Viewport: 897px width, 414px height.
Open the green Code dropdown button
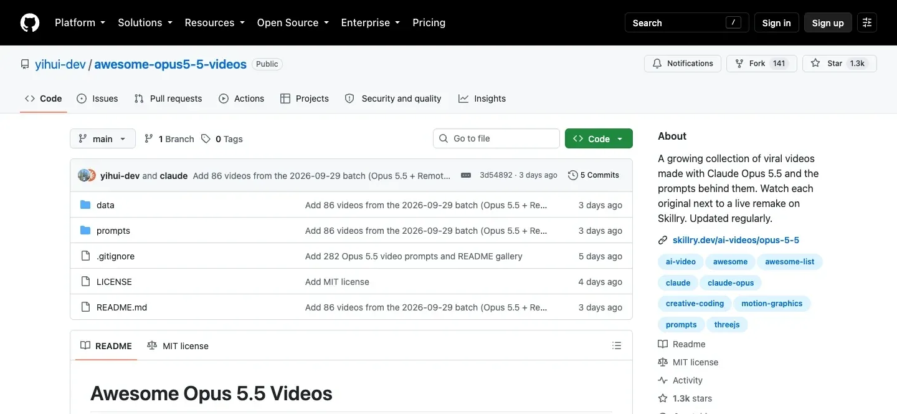coord(599,138)
